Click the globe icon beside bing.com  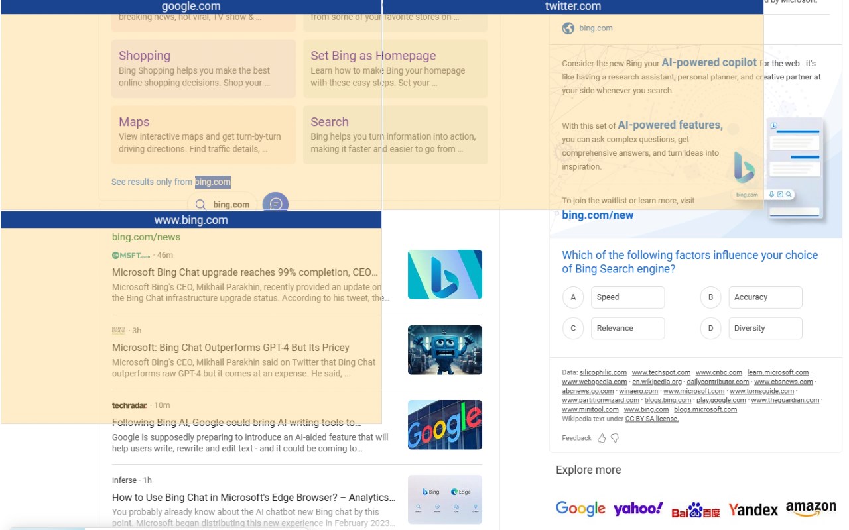568,28
